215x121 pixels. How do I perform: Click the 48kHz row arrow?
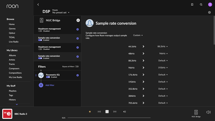tap(143, 54)
